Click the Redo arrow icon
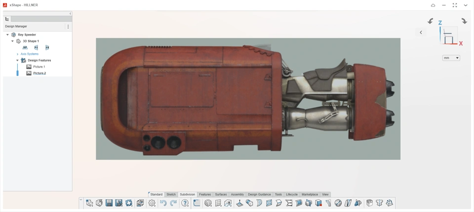The width and height of the screenshot is (474, 212). [x=173, y=203]
